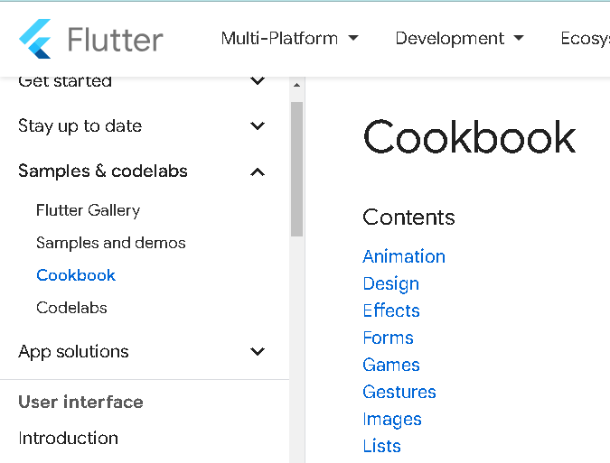The height and width of the screenshot is (463, 610).
Task: Jump to Animation in Contents
Action: [404, 256]
